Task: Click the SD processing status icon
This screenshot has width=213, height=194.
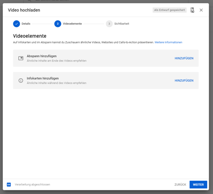Action: (x=9, y=185)
